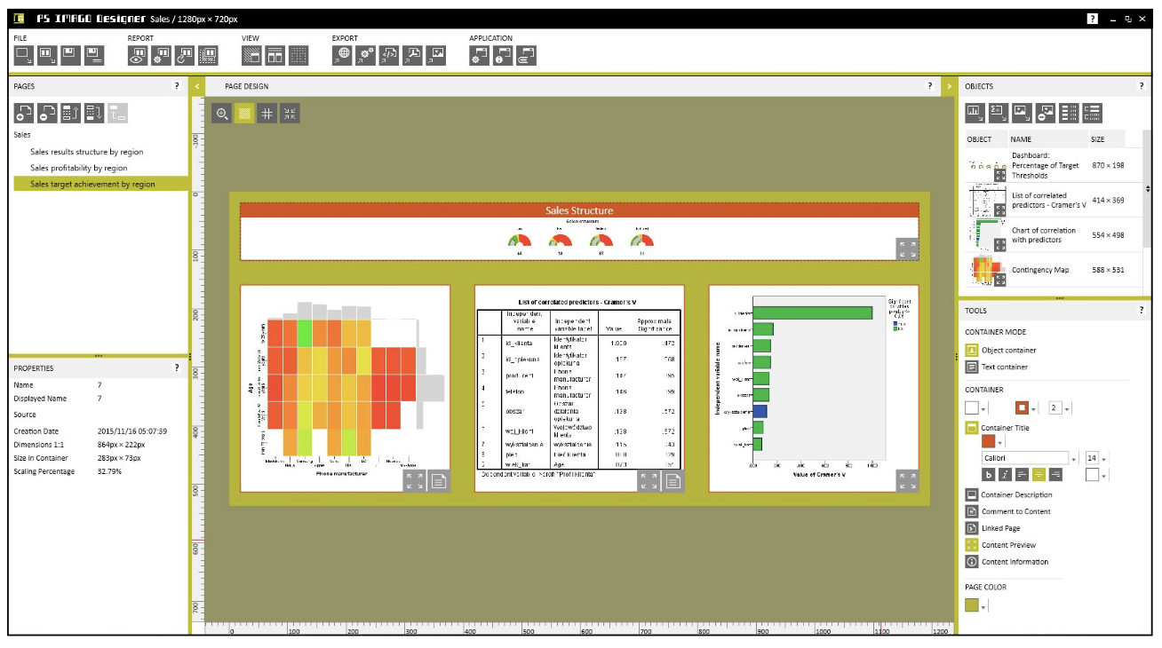Select Contingency Map object row
1162x648 pixels.
pos(1054,270)
